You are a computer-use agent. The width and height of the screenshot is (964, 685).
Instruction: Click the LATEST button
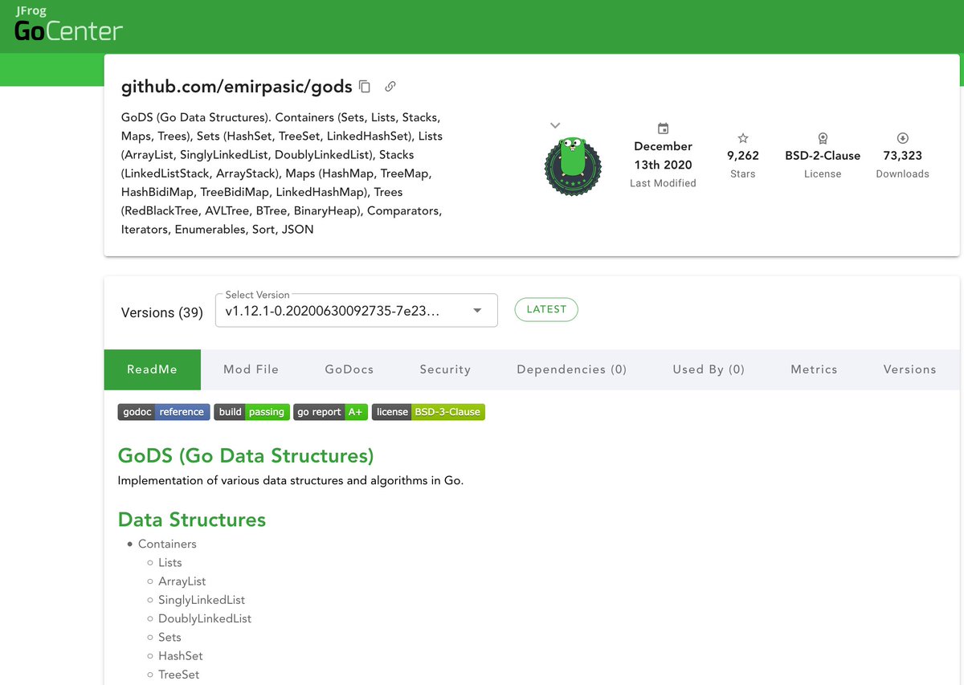click(x=546, y=309)
